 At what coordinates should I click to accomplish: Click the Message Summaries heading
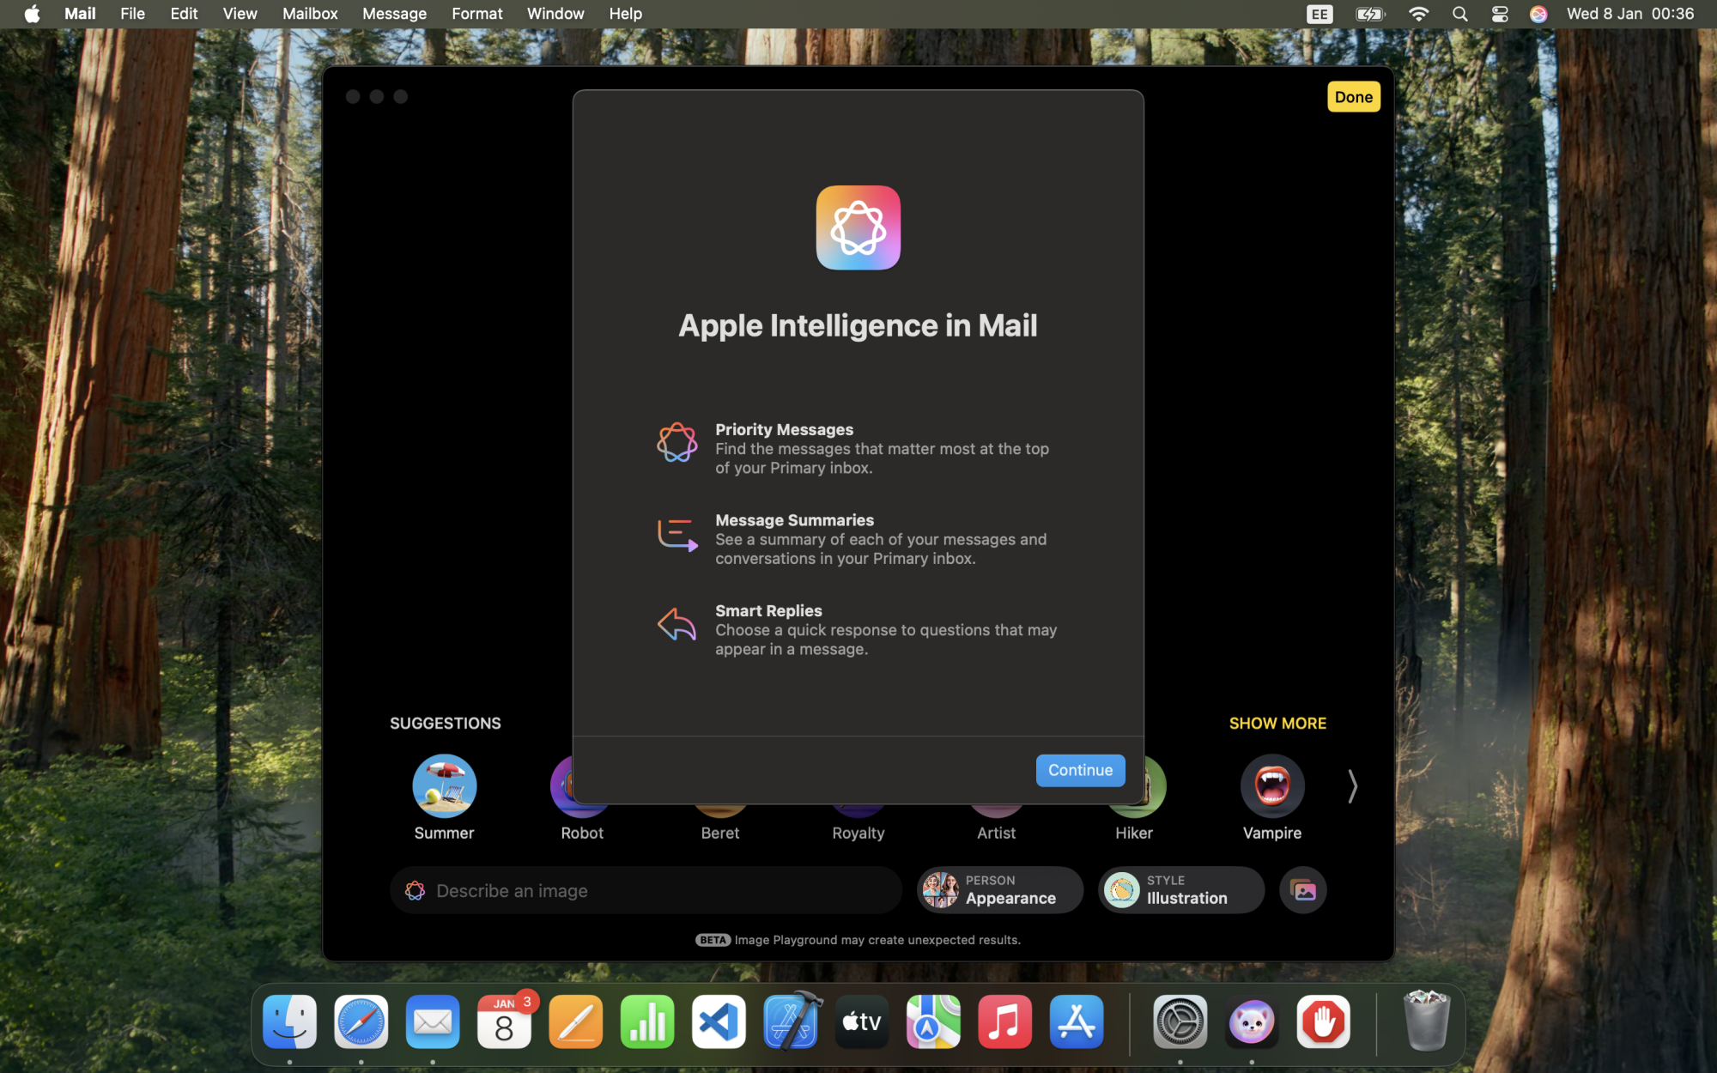pyautogui.click(x=794, y=520)
